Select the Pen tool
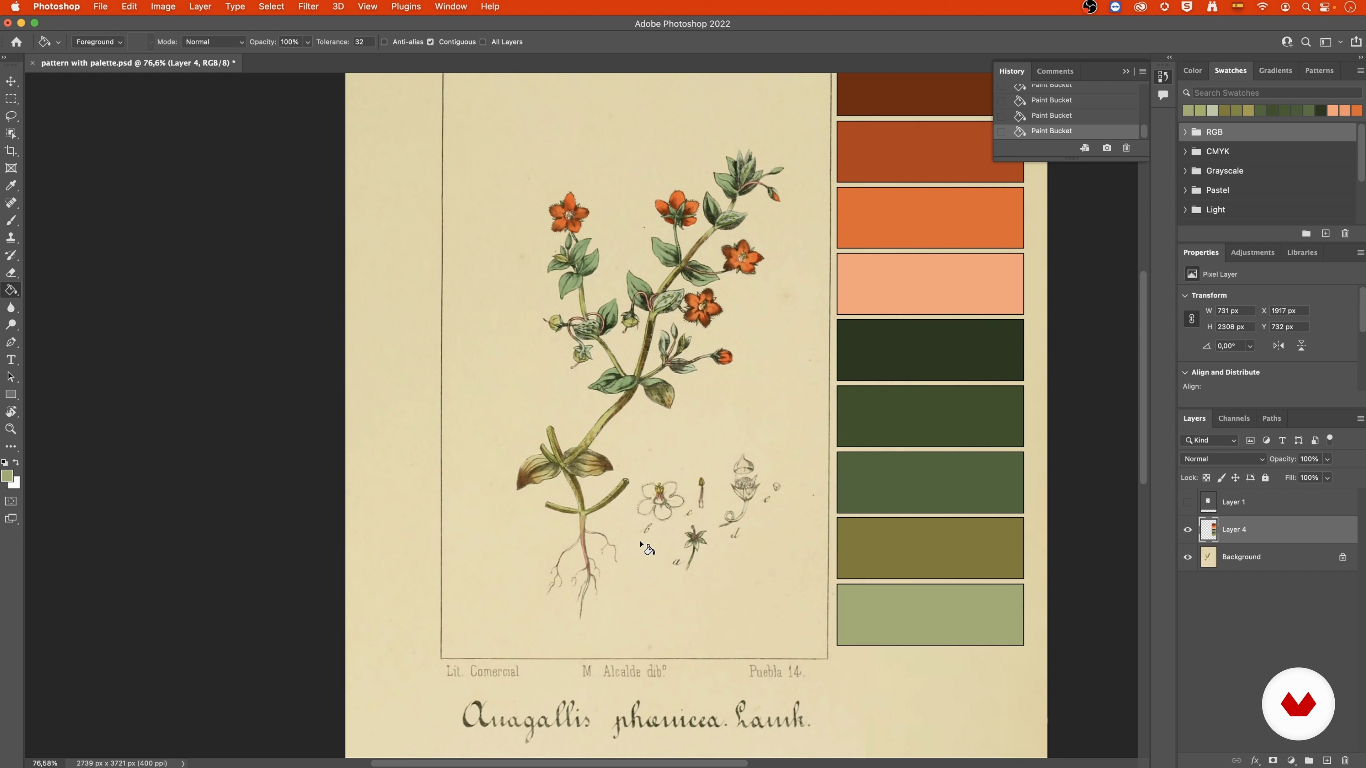Screen dimensions: 1366x768 coord(11,342)
